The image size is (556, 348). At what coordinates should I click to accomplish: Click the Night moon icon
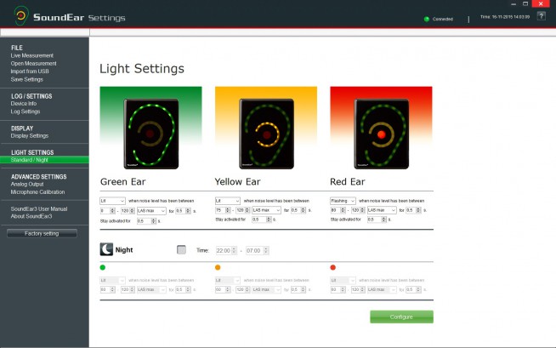tap(106, 249)
